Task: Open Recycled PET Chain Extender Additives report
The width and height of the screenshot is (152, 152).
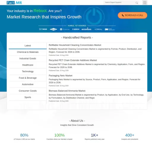Action: (x=73, y=60)
